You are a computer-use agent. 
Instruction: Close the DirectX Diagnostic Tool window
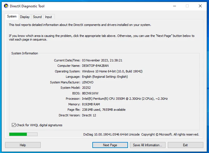pos(200,6)
